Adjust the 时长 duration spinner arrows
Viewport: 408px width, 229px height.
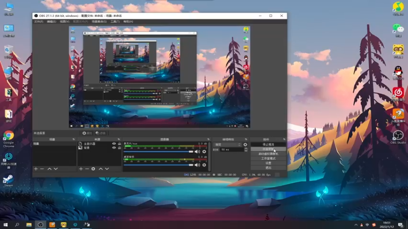246,150
